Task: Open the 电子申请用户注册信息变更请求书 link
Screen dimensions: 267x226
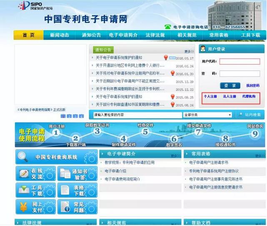Action: (x=216, y=187)
